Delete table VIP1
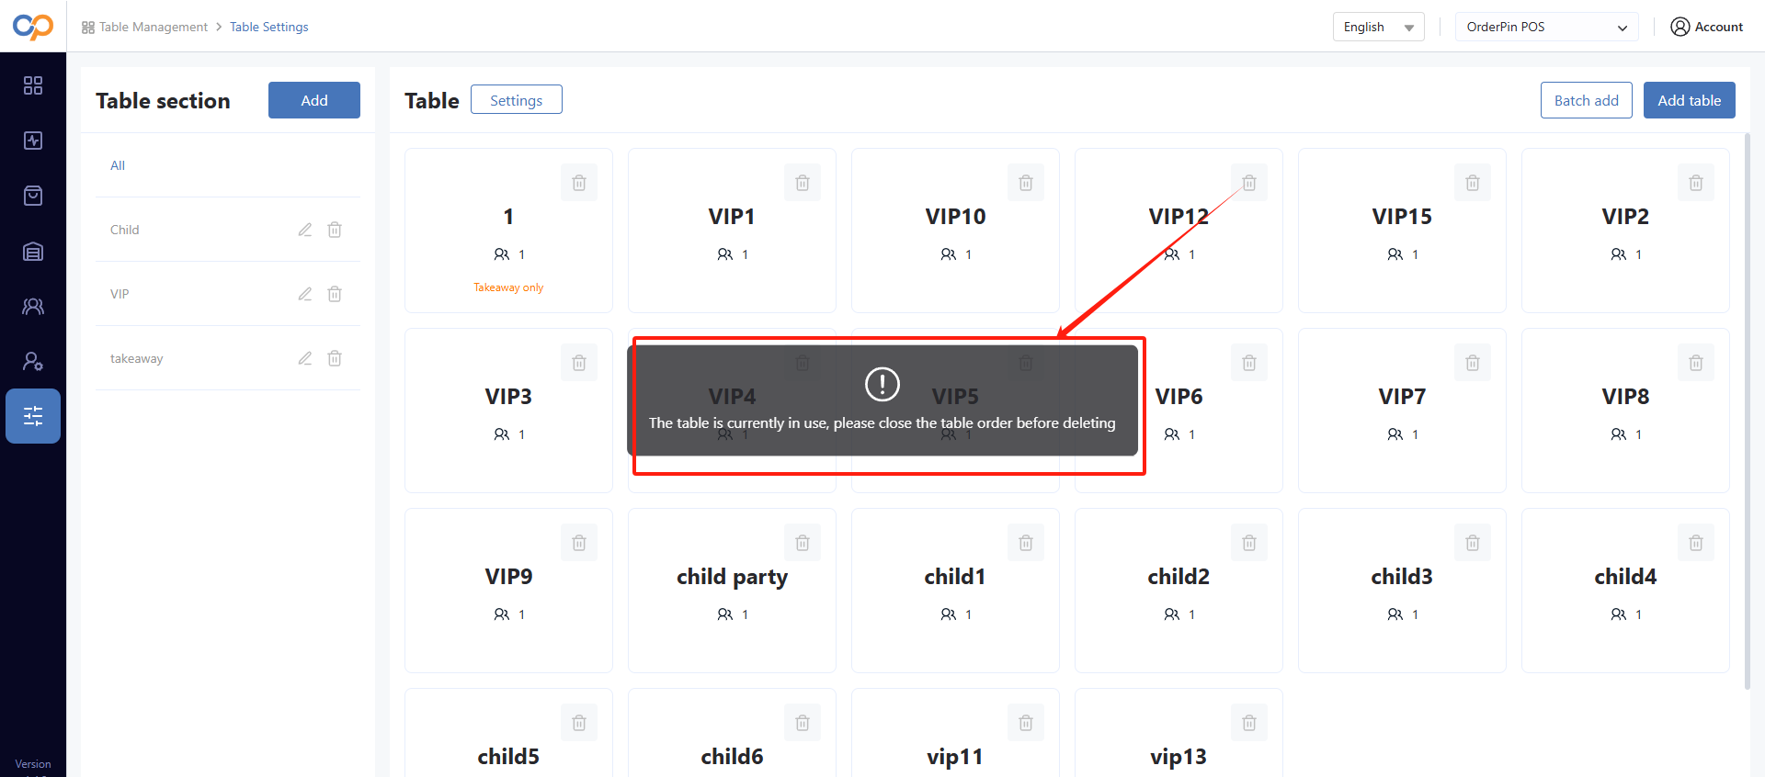 [x=803, y=183]
